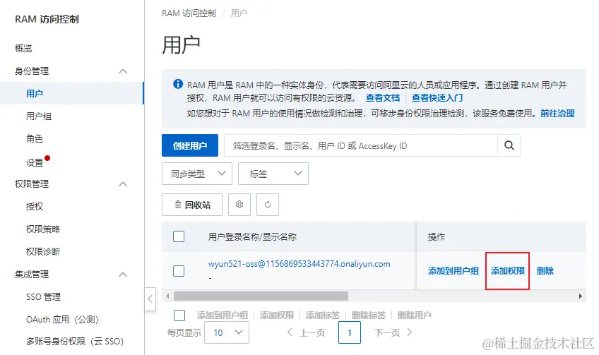Open 权限策略 in the sidebar
Screen dimensions: 599x355
click(43, 229)
